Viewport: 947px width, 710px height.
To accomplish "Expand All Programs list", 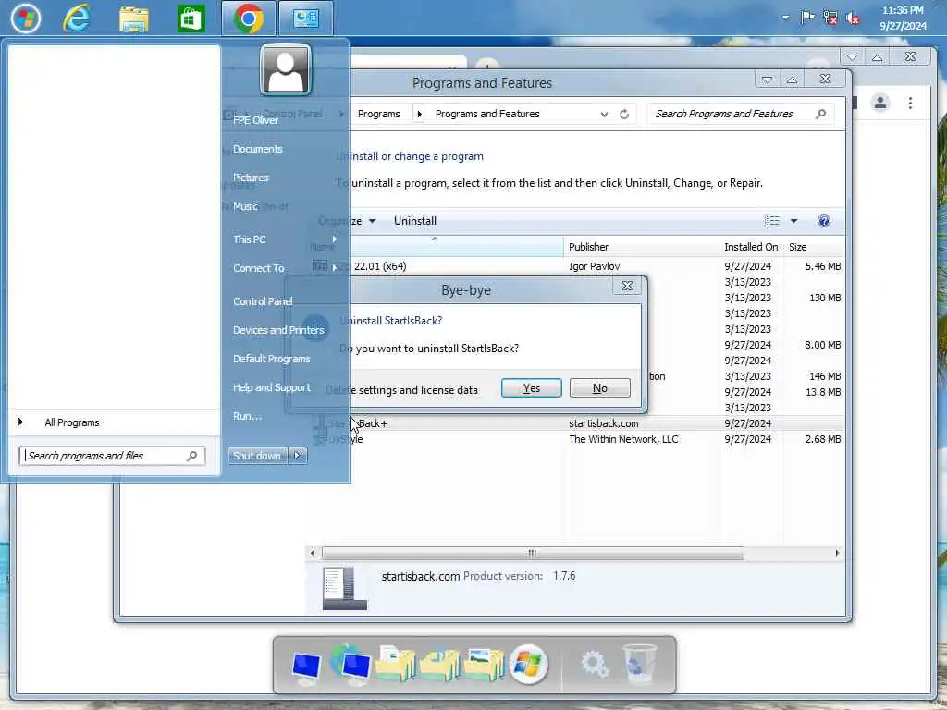I will pyautogui.click(x=71, y=422).
